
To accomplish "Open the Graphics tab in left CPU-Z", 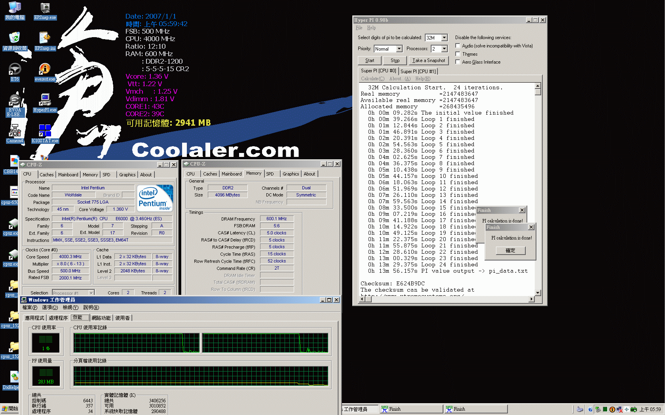I will (127, 175).
